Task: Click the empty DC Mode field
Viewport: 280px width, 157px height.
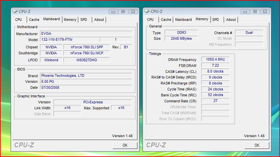Action: tap(249, 38)
